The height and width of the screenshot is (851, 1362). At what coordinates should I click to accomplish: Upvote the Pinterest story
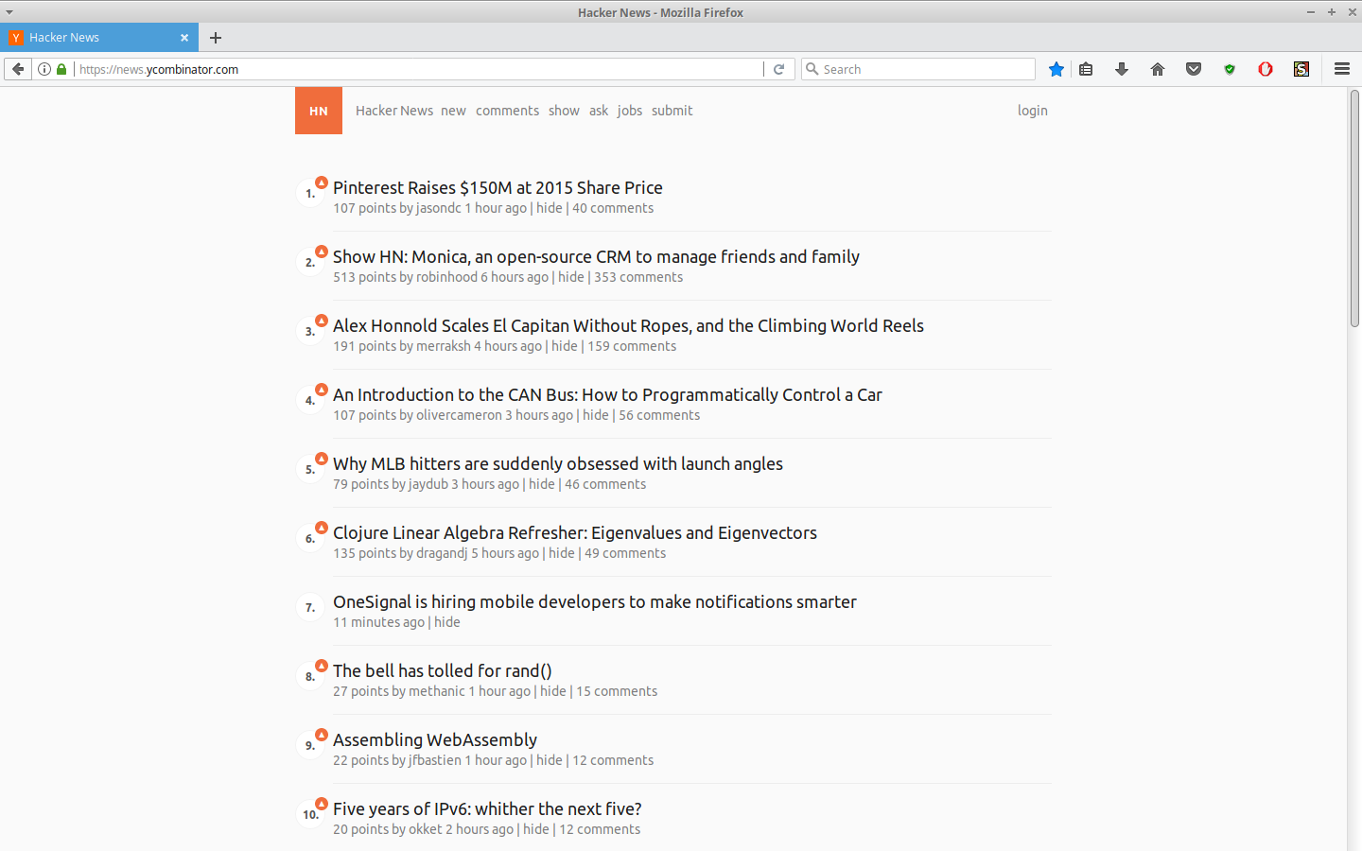(322, 182)
